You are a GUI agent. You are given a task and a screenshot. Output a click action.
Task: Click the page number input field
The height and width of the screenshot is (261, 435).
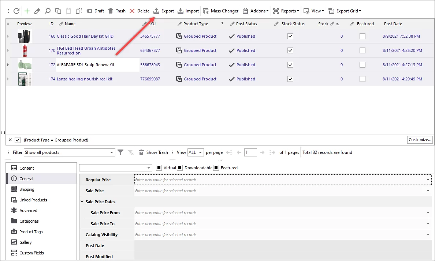coord(250,152)
